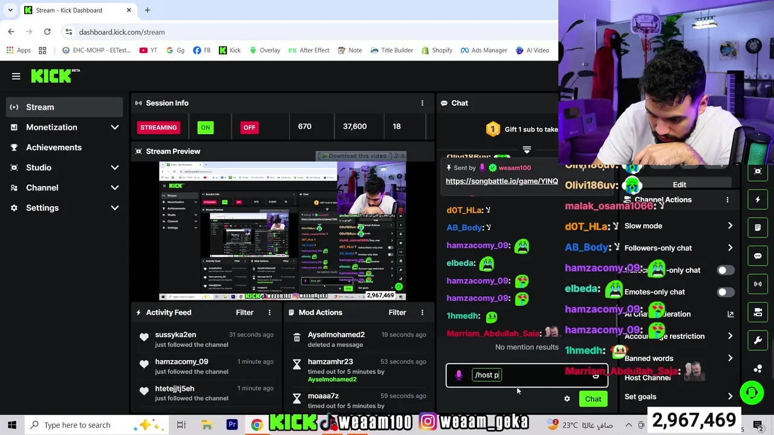This screenshot has width=774, height=435.
Task: Click the green Chat send button
Action: coord(593,399)
